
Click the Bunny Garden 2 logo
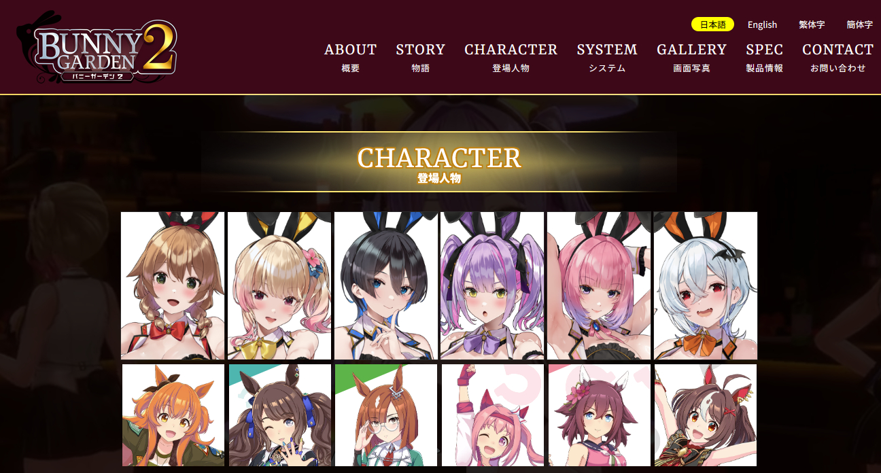tap(97, 48)
